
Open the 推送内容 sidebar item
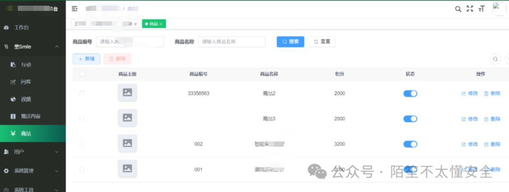(33, 116)
